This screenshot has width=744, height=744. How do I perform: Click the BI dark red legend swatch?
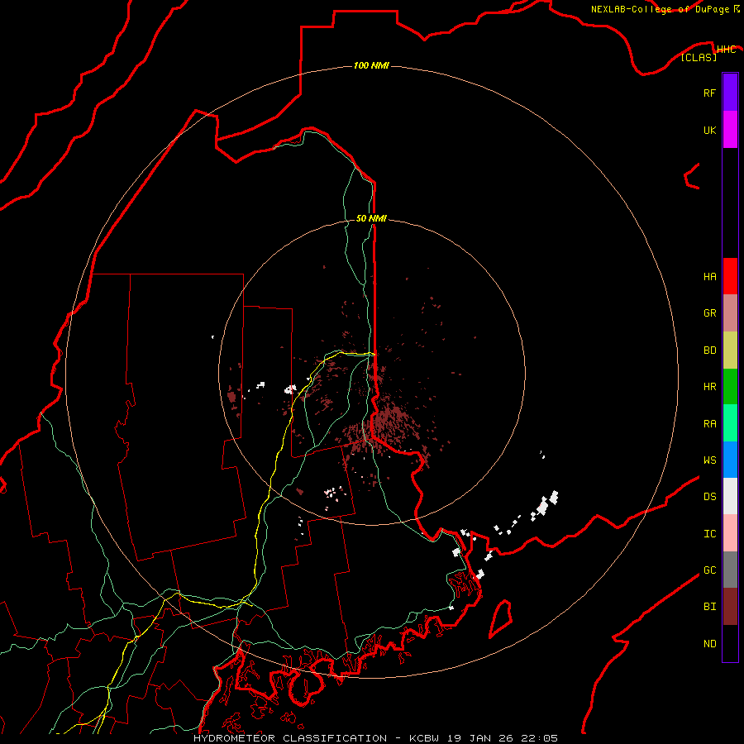(730, 607)
